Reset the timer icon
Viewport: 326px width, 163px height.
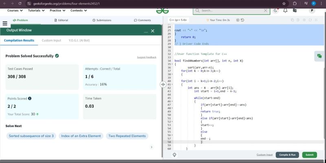[242, 20]
